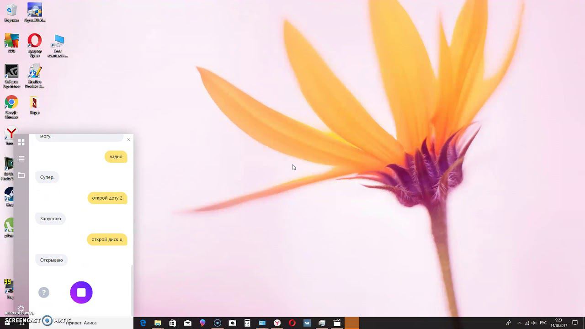Open the blue circle taskbar icon
585x329 pixels.
pos(218,323)
